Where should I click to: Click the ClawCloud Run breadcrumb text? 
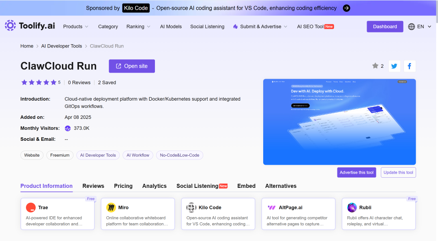point(107,46)
